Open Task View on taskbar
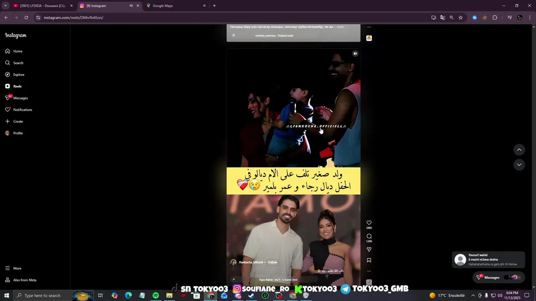The height and width of the screenshot is (301, 536). coord(100,296)
